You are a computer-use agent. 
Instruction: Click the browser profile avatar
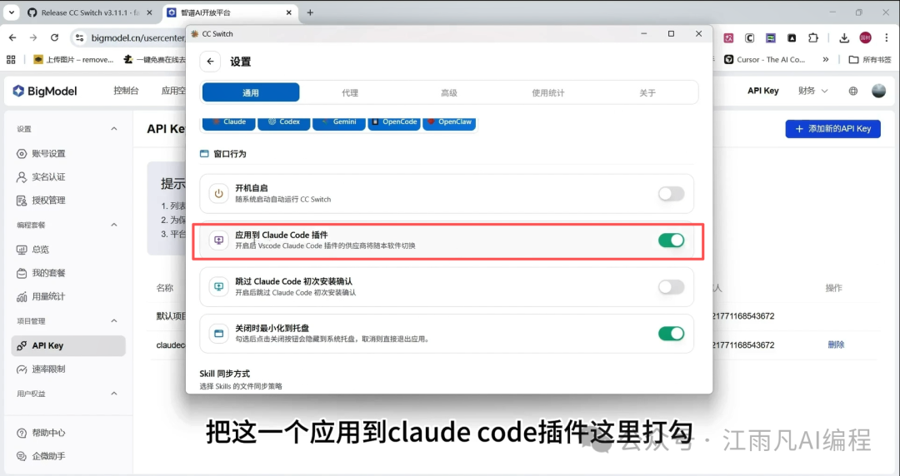866,37
